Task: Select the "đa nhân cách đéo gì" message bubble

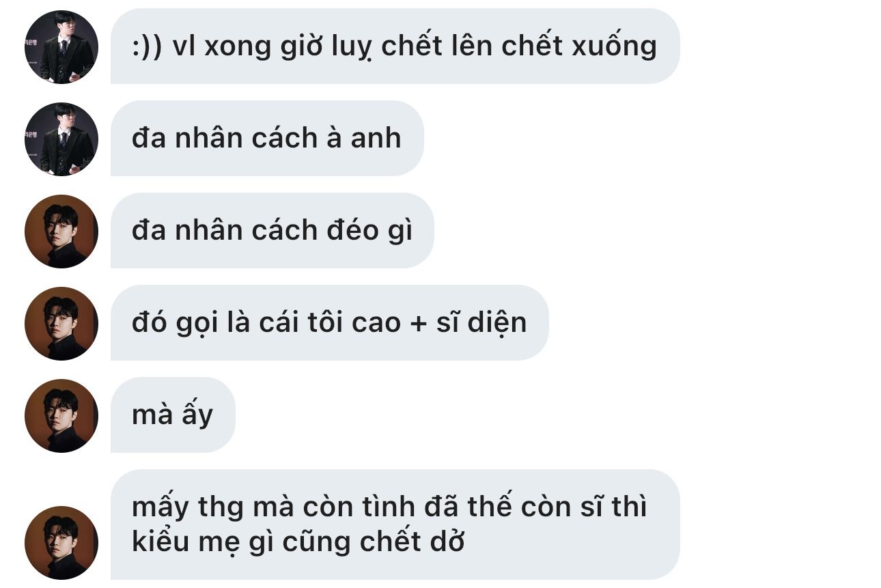Action: (272, 231)
